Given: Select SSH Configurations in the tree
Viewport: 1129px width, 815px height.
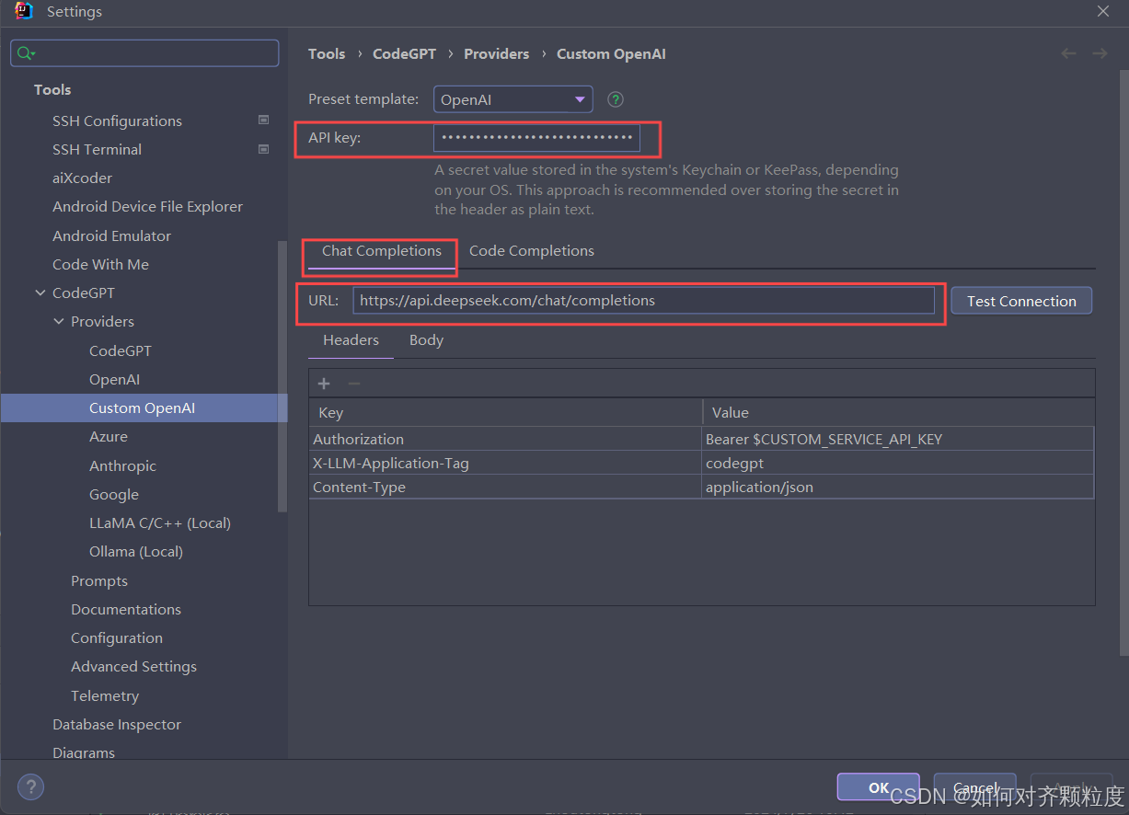Looking at the screenshot, I should point(117,121).
